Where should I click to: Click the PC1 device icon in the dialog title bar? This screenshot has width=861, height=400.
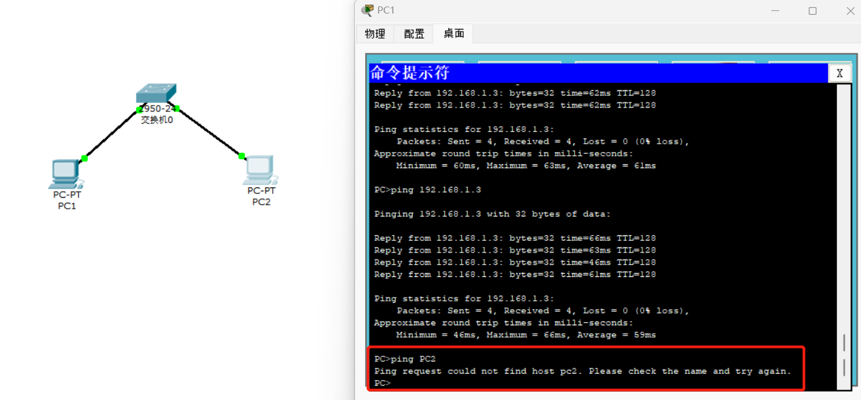(x=368, y=10)
